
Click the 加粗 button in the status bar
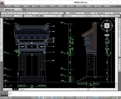pos(108,98)
